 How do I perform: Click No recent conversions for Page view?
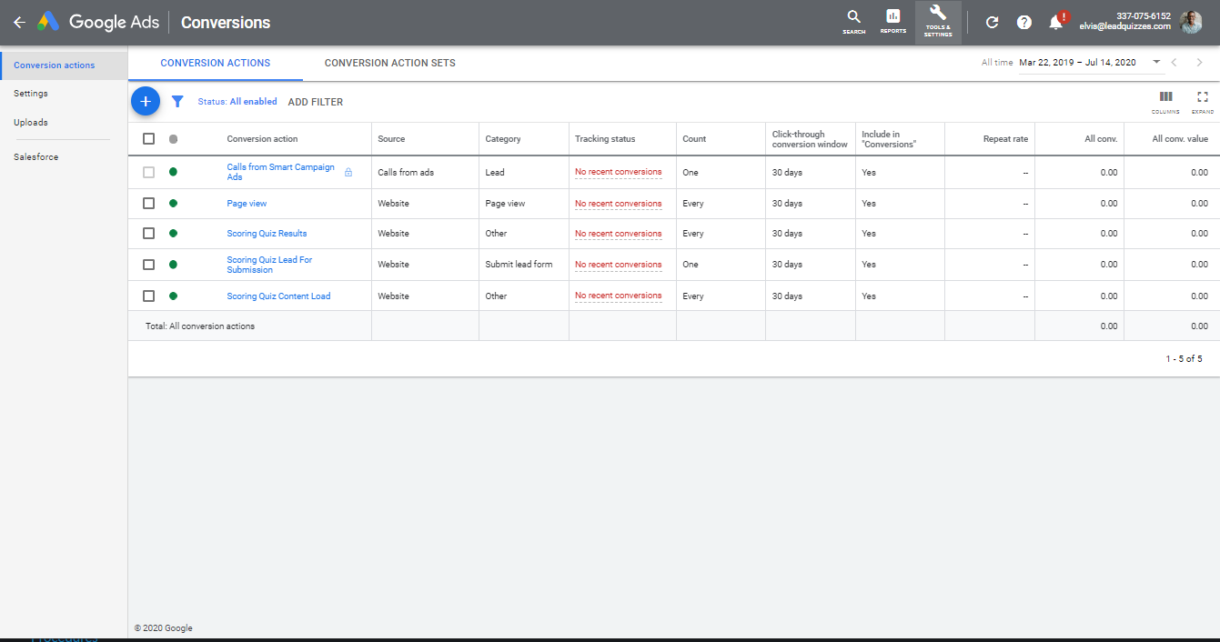619,204
